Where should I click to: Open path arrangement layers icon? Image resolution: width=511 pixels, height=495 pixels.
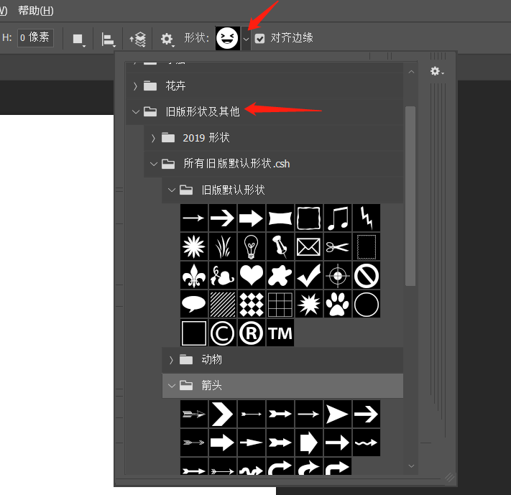pos(138,39)
